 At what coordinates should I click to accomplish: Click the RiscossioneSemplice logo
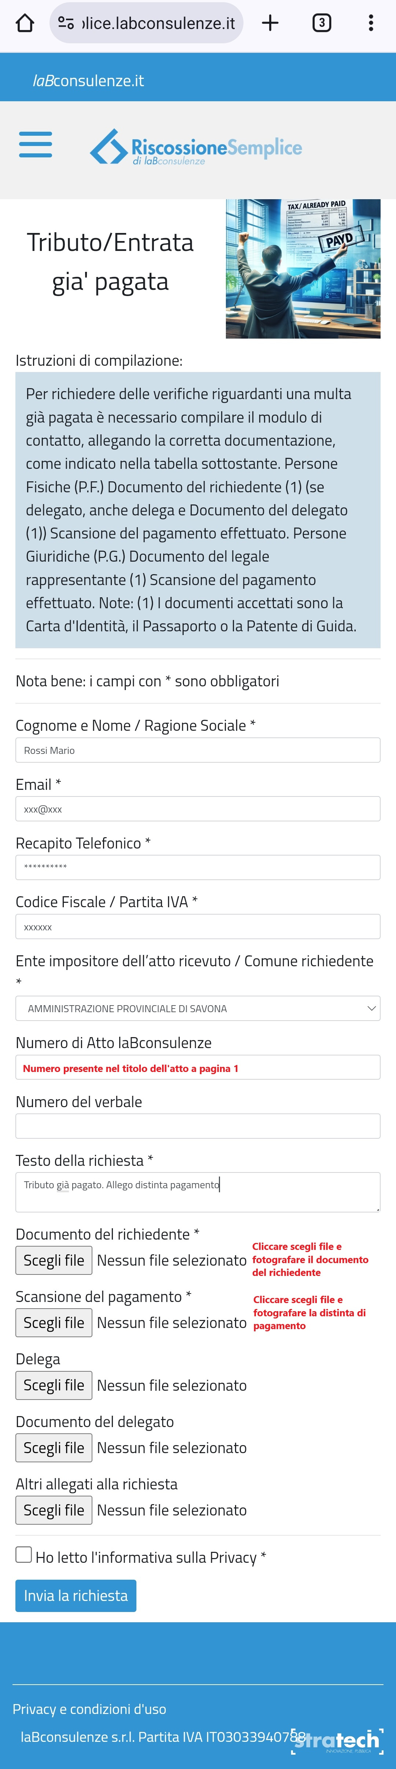point(196,147)
